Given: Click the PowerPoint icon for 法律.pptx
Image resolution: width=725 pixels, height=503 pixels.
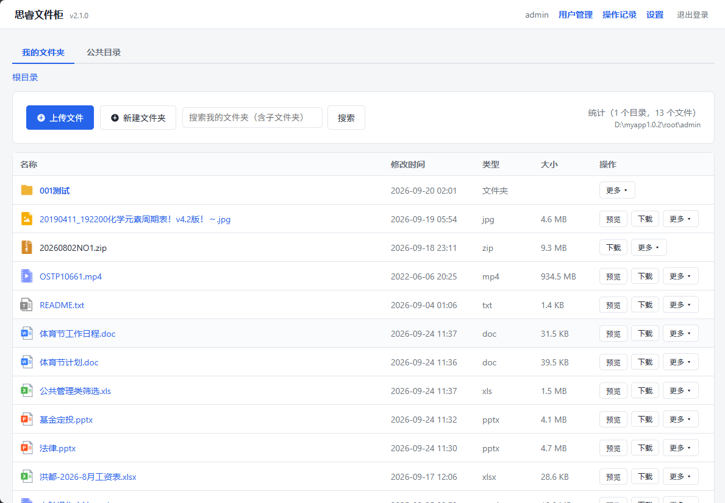Looking at the screenshot, I should 27,448.
